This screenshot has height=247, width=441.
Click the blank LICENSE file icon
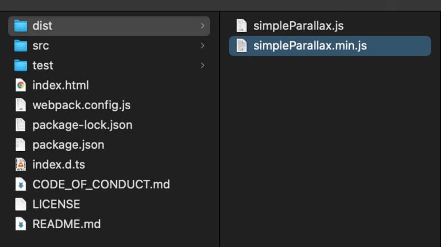pyautogui.click(x=21, y=204)
